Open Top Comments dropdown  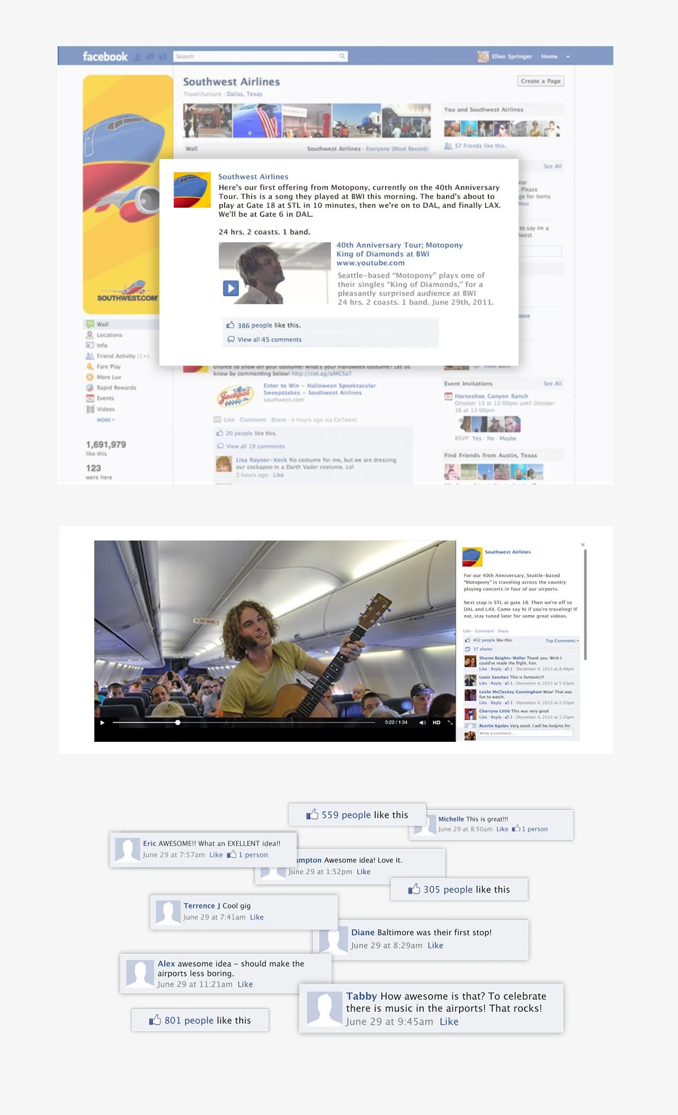pos(562,641)
